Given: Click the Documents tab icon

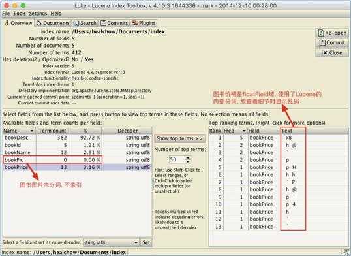Looking at the screenshot, I should (39, 23).
